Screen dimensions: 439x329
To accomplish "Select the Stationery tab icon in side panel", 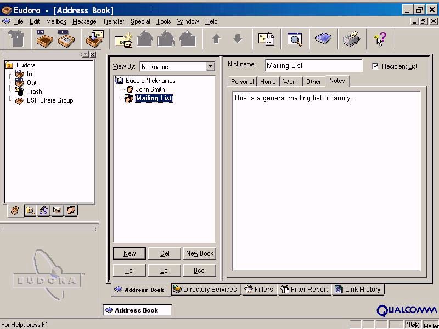I will [57, 210].
